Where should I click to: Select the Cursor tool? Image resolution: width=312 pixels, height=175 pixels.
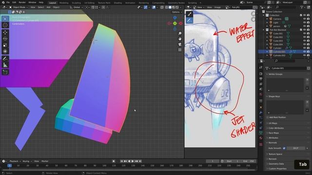point(5,25)
